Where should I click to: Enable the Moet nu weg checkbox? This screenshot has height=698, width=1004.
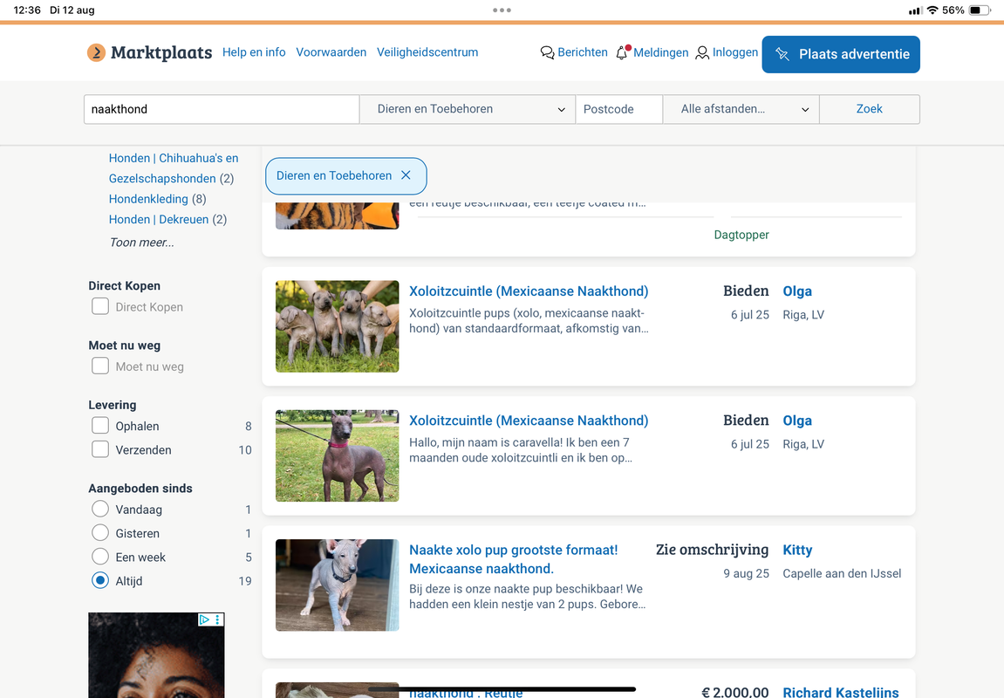pyautogui.click(x=100, y=366)
